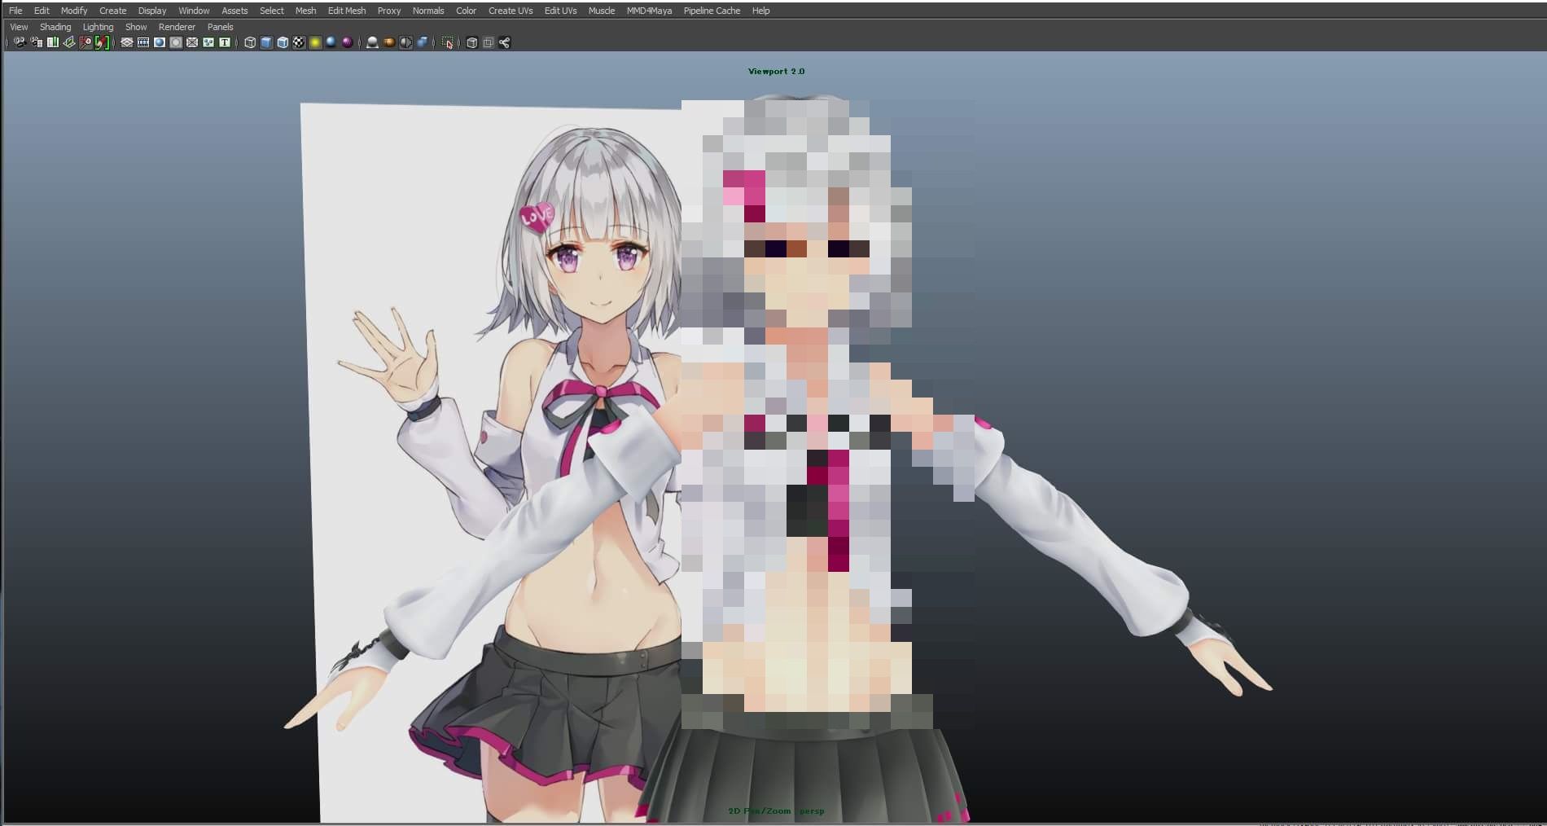Open the File menu
Screen dimensions: 1547x826
click(15, 11)
